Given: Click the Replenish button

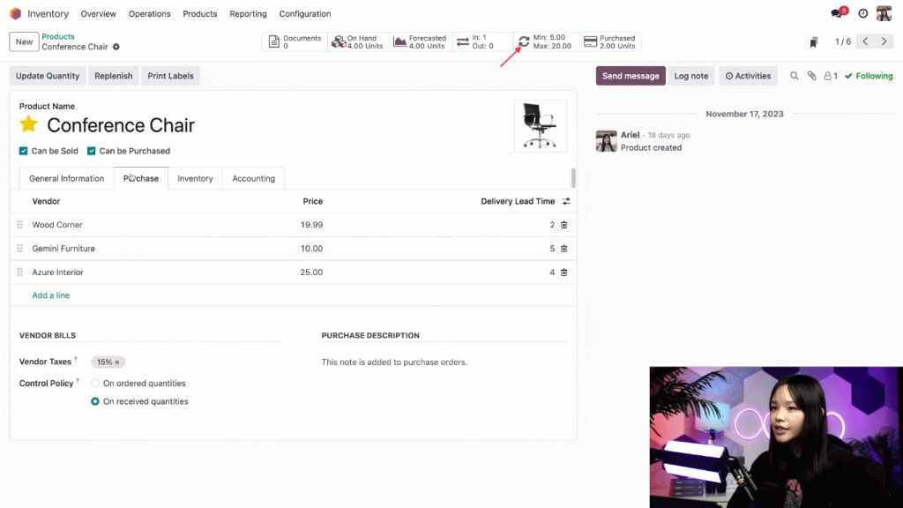Looking at the screenshot, I should [114, 76].
